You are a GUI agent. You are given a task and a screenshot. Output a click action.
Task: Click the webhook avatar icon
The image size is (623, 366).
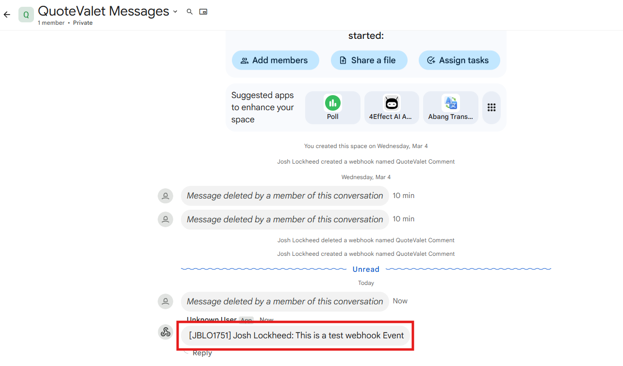[165, 332]
